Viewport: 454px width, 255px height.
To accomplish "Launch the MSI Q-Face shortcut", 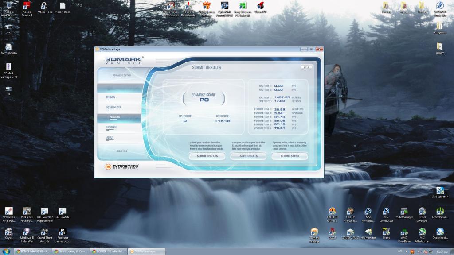I will pyautogui.click(x=45, y=8).
